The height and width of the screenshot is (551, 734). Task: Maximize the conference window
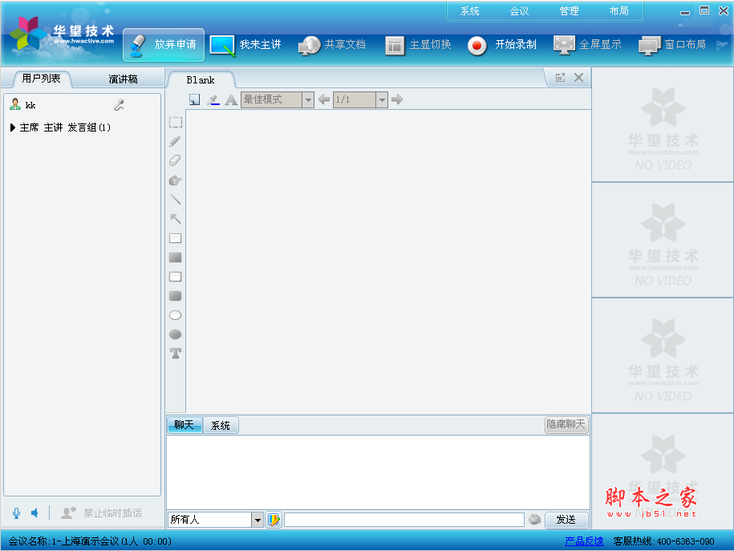click(x=704, y=10)
